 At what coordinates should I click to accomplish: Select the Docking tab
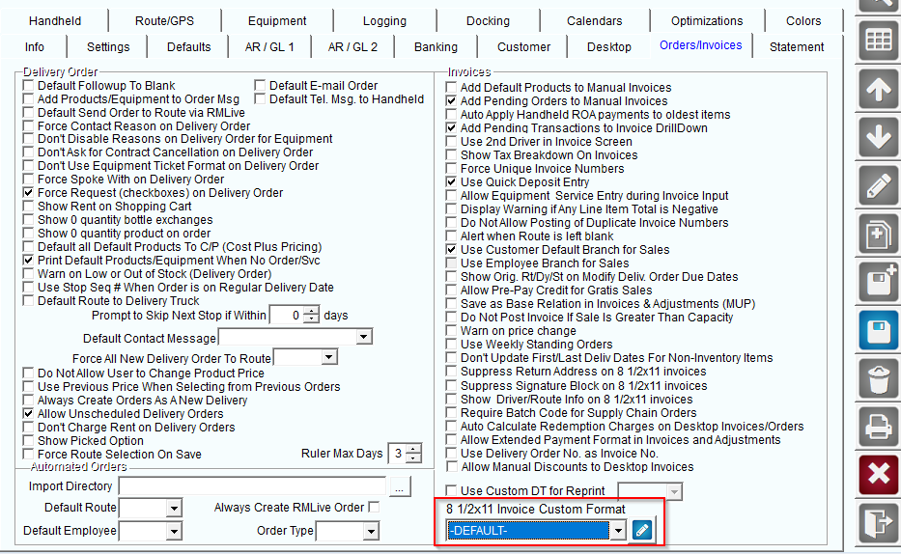488,21
